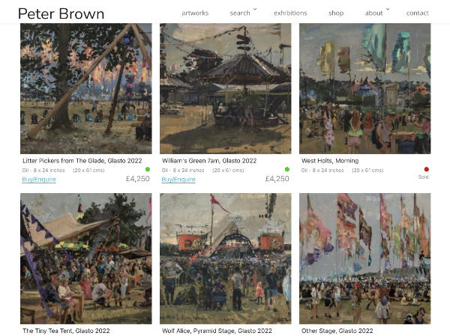The height and width of the screenshot is (336, 450).
Task: Click Buy/Enquire for William's Green 7am
Action: pyautogui.click(x=178, y=180)
